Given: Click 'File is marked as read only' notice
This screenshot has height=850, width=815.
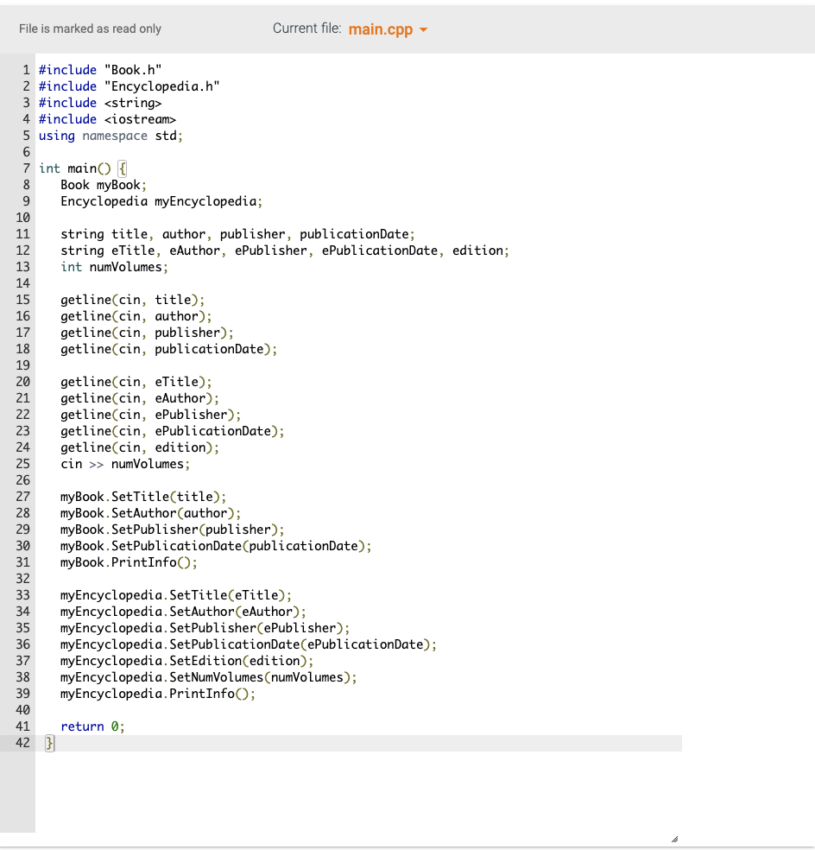Looking at the screenshot, I should tap(90, 29).
